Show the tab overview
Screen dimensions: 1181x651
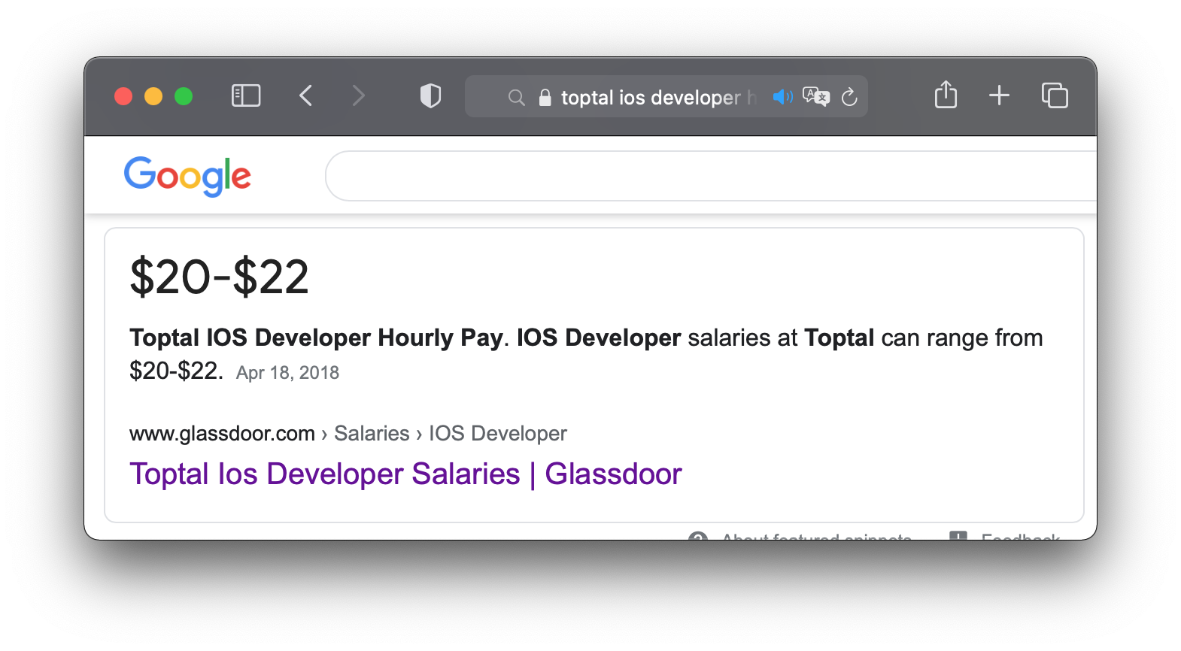[x=1055, y=95]
